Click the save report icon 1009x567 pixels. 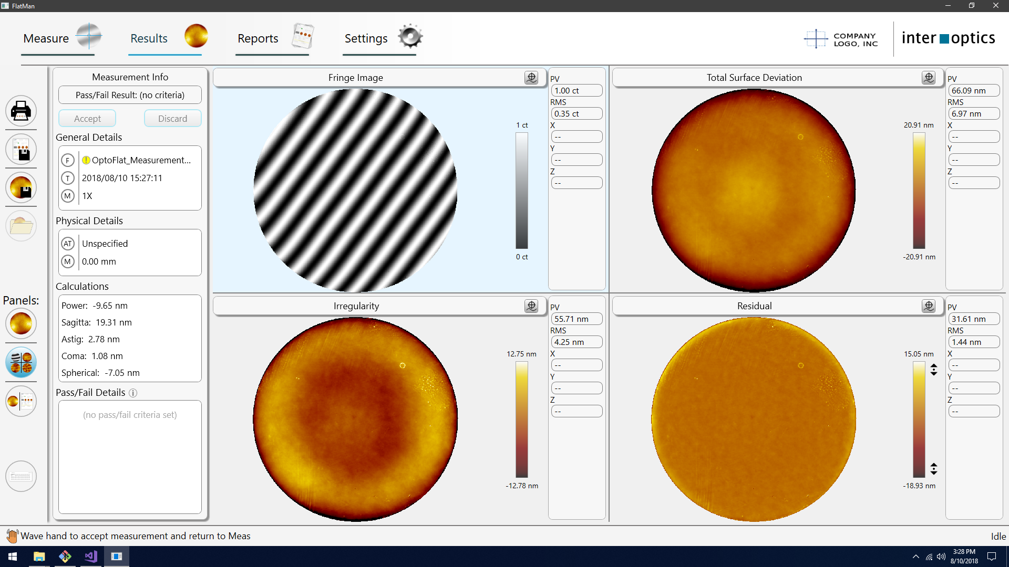21,150
